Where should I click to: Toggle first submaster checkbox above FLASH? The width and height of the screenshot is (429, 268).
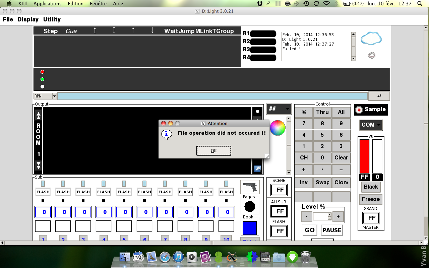[x=43, y=184]
